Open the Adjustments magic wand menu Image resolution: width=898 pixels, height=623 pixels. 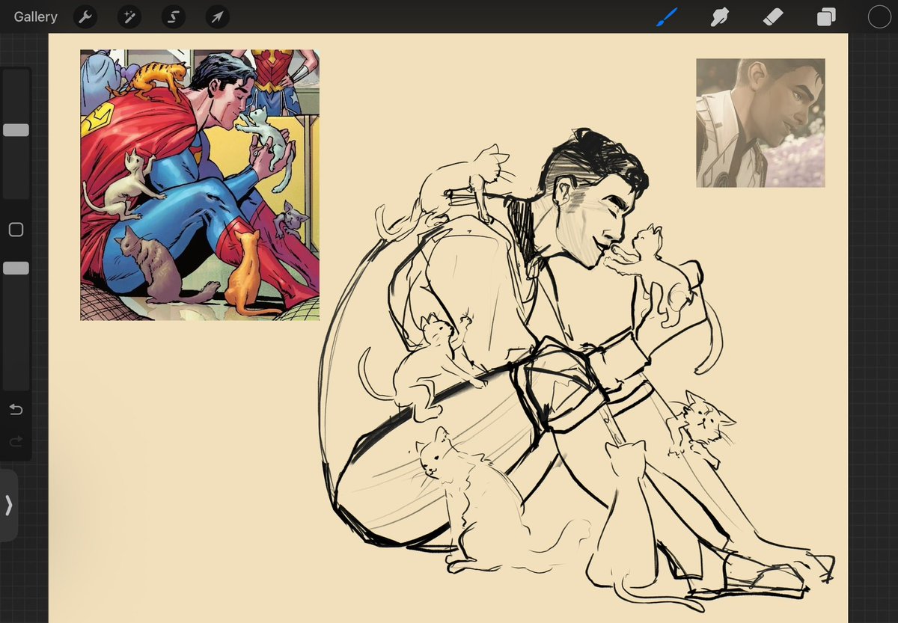coord(129,17)
